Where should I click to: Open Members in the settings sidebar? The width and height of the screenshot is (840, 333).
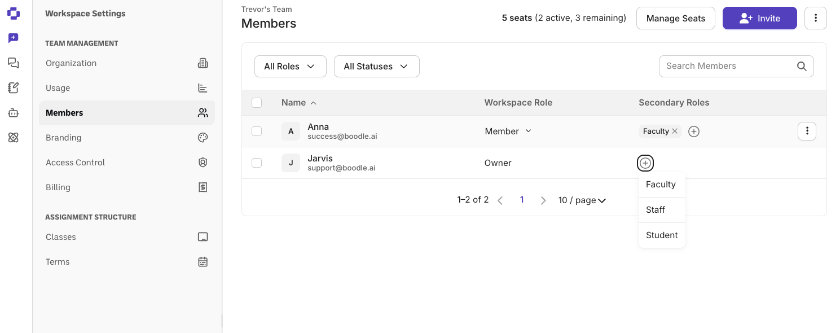127,113
